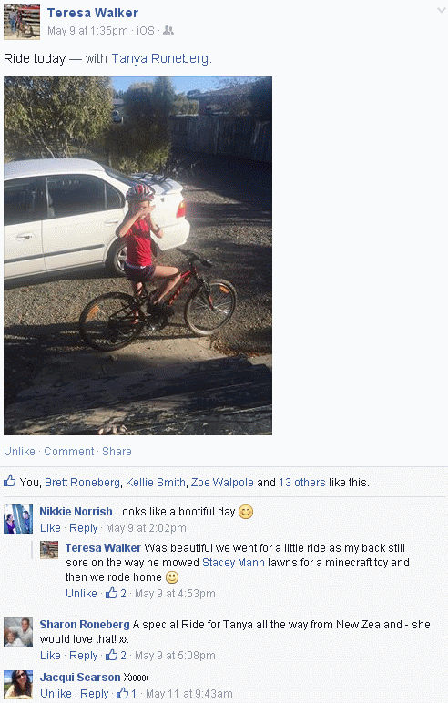Open Jacqui Searson's avatar picture

point(18,685)
